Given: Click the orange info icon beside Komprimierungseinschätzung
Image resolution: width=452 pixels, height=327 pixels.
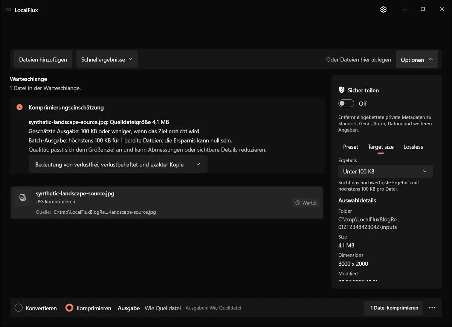Looking at the screenshot, I should click(x=20, y=107).
